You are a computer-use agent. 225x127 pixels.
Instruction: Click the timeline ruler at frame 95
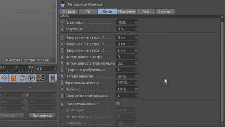17,67
